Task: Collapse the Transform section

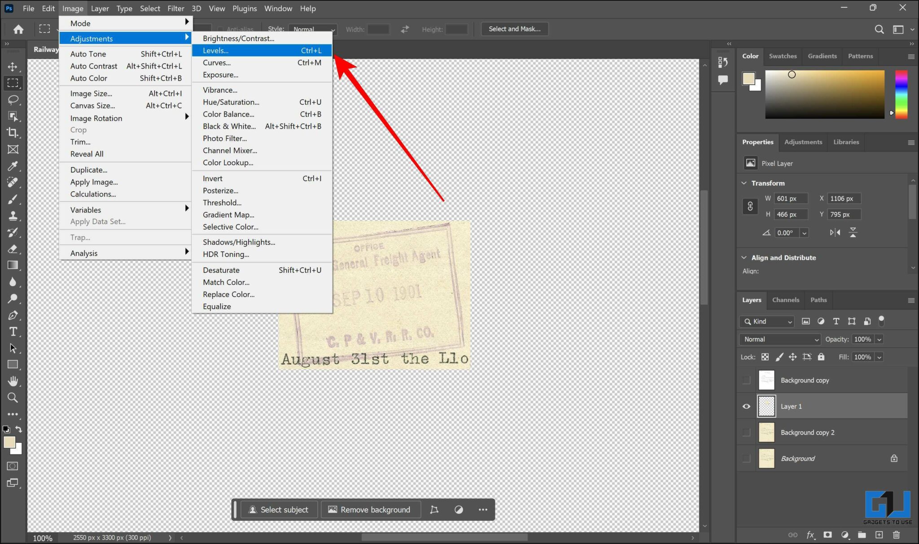Action: (x=744, y=183)
